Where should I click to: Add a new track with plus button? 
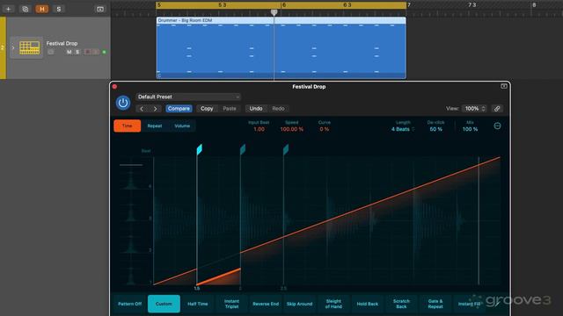click(x=8, y=9)
